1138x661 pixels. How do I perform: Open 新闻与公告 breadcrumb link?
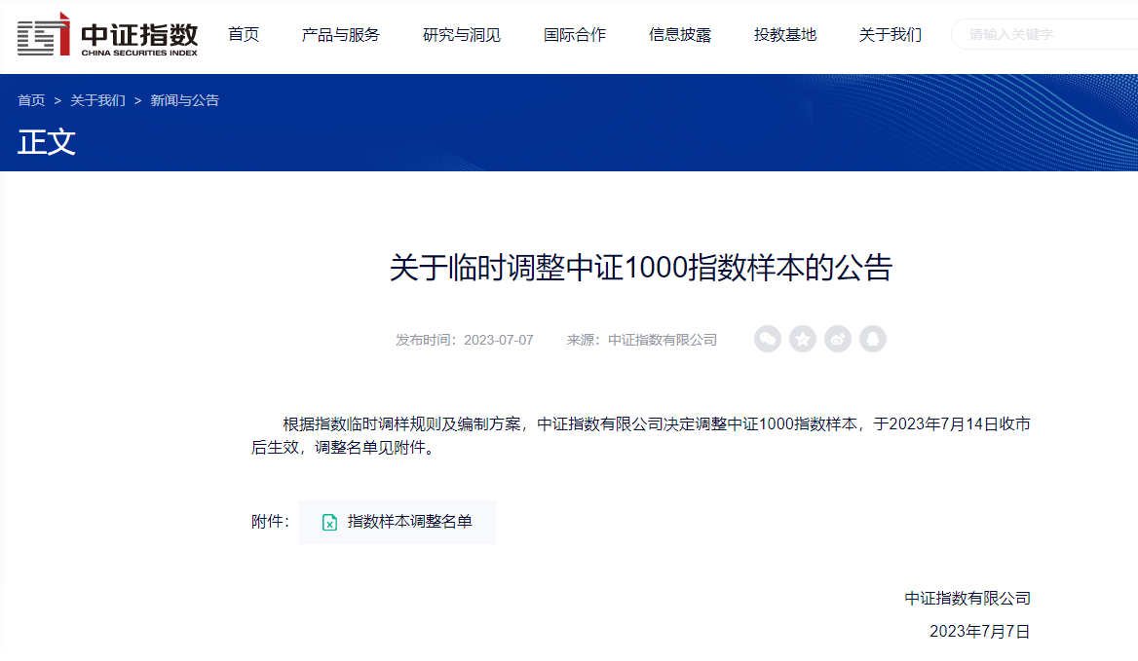(x=185, y=100)
